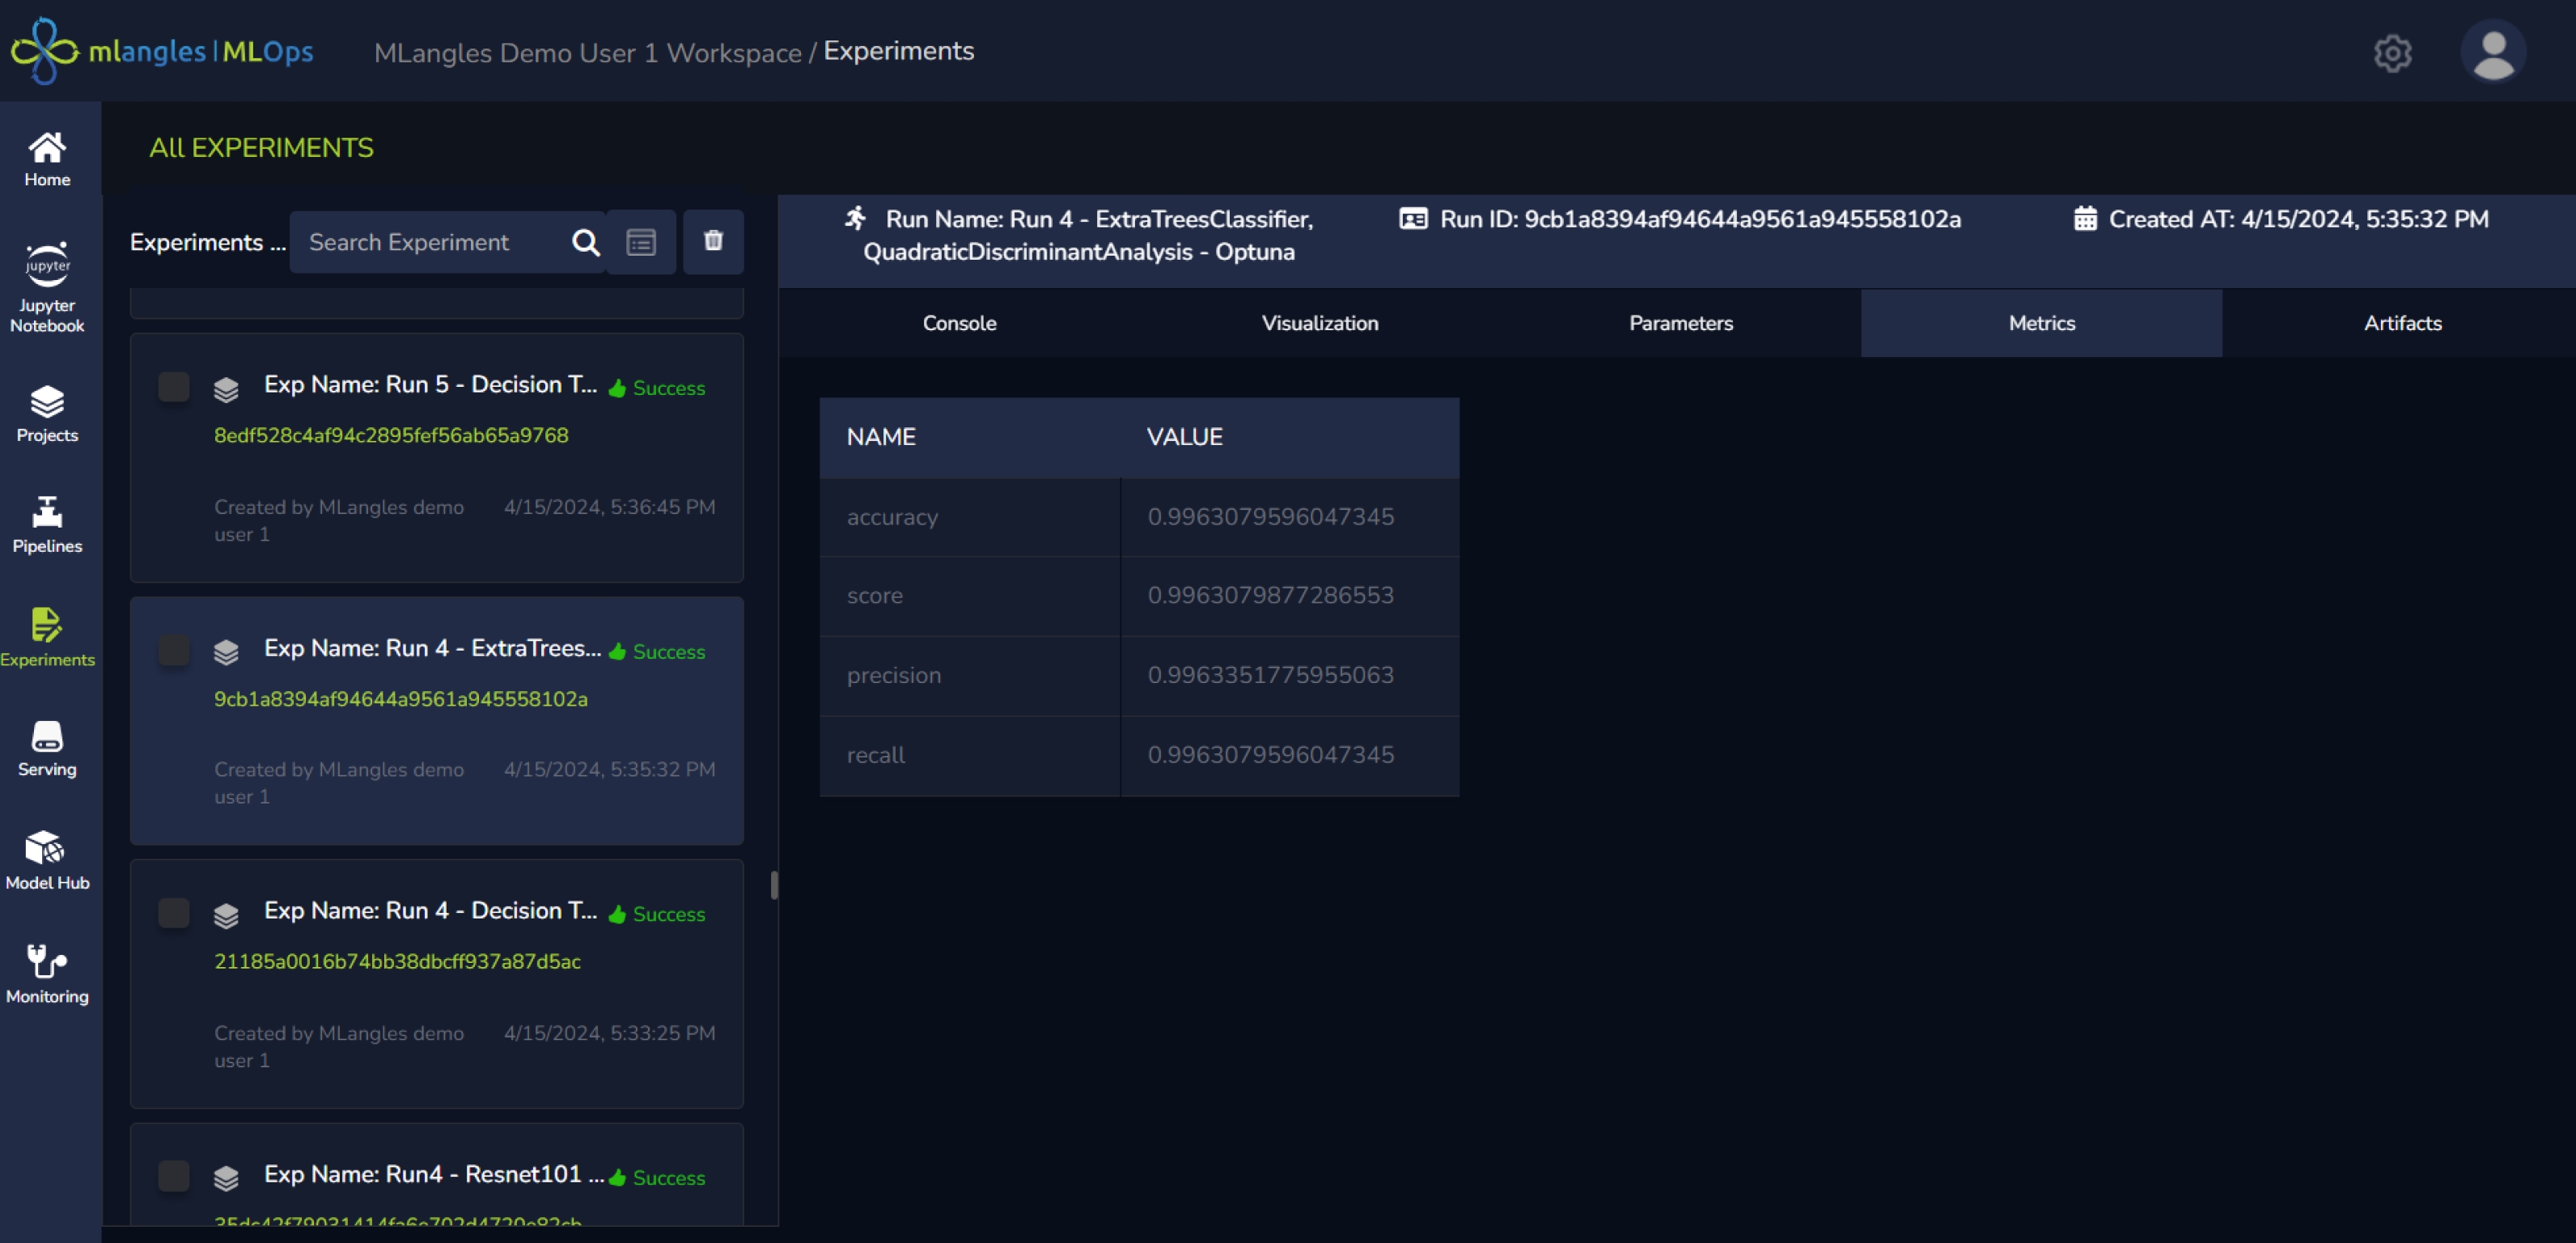Click Exp Name: Run 4 - Decision T... title
Image resolution: width=2576 pixels, height=1243 pixels.
coord(430,911)
